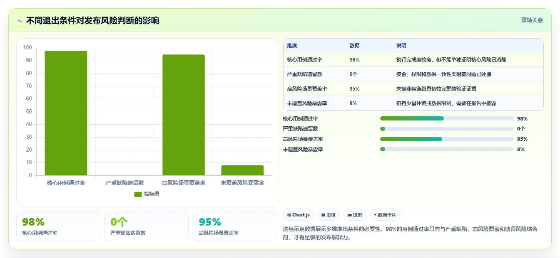560x258 pixels.
Task: Click the 高风险场景覆盖率 bar in the chart
Action: [x=184, y=115]
